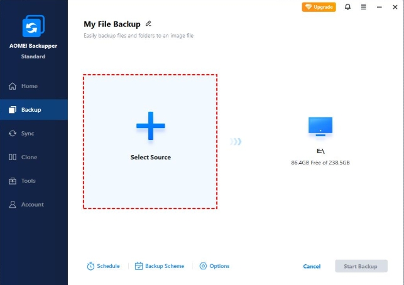Click the Schedule clock icon

click(x=90, y=266)
